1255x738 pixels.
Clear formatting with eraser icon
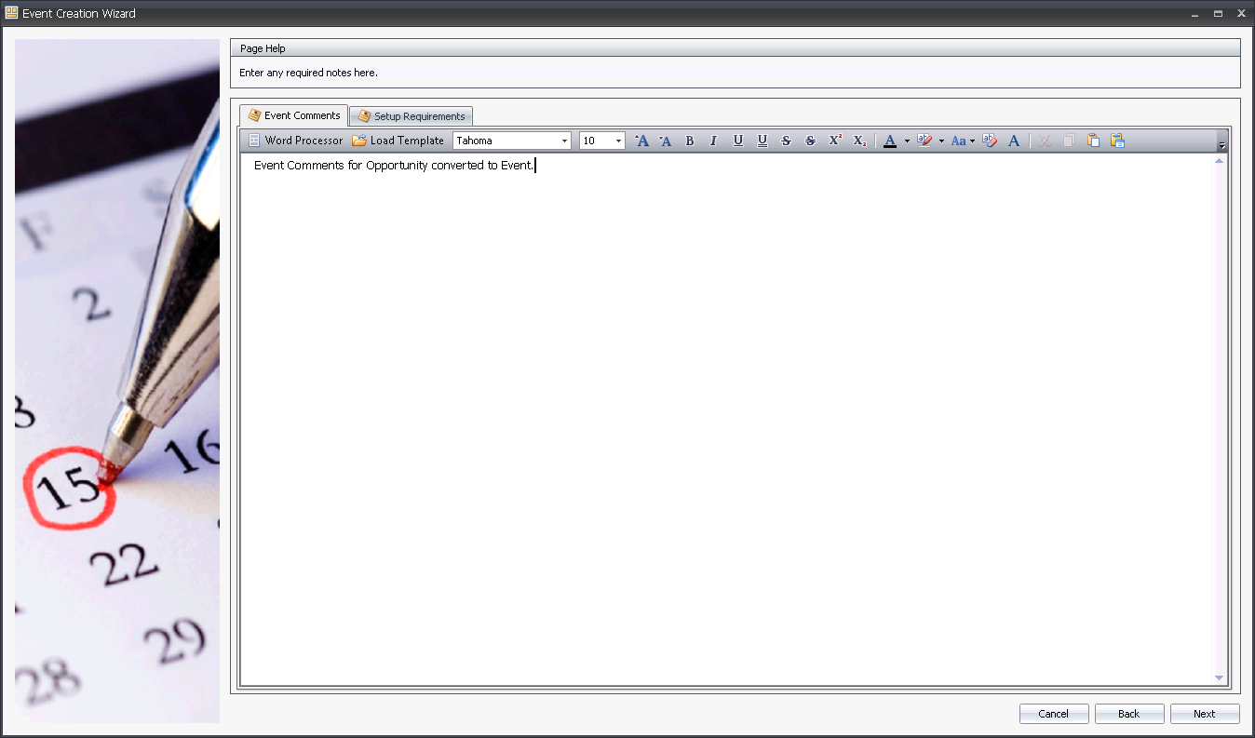[x=990, y=141]
